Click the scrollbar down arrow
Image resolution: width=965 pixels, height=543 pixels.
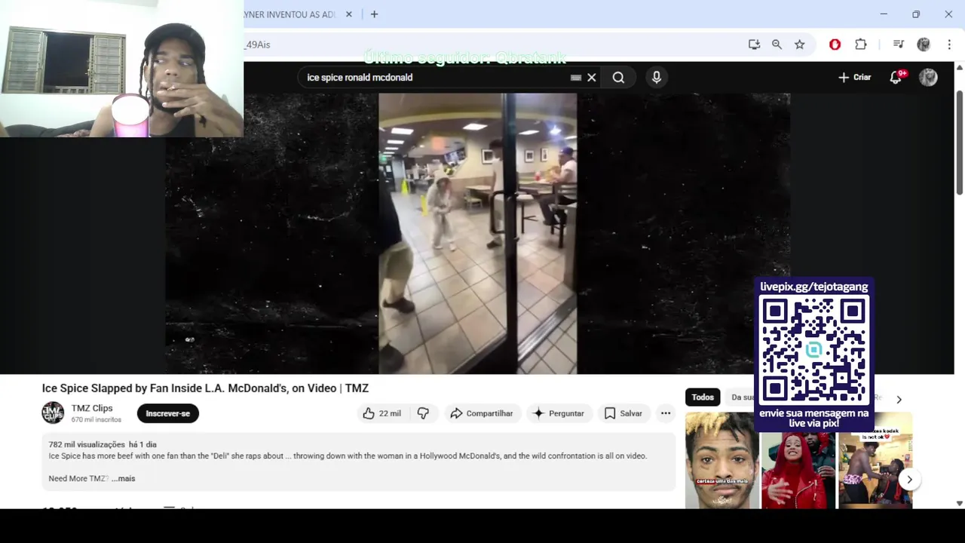pos(960,503)
